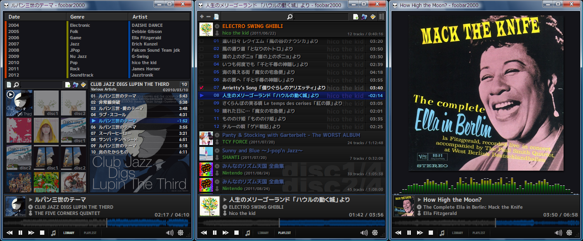Click the music note icon in middle window
The image size is (583, 241).
point(248,233)
